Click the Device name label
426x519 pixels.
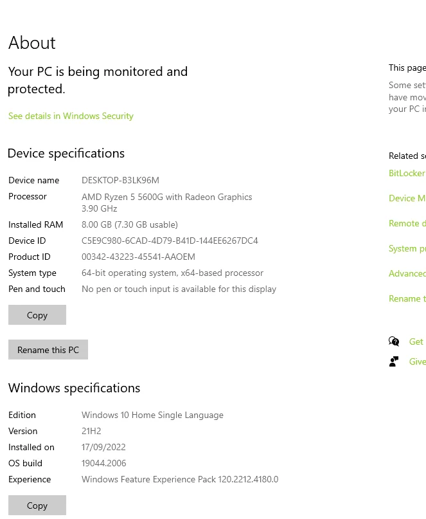point(34,180)
